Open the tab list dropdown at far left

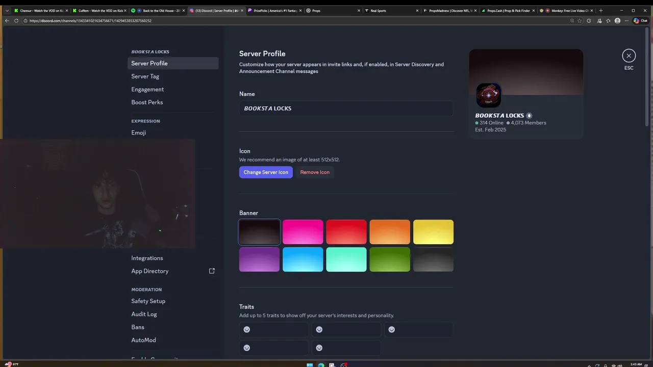(7, 10)
